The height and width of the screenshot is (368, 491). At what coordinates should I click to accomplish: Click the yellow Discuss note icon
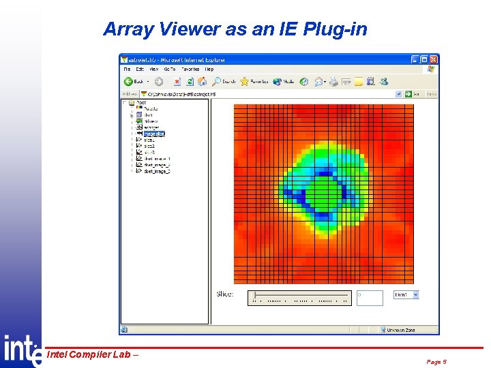tap(359, 82)
